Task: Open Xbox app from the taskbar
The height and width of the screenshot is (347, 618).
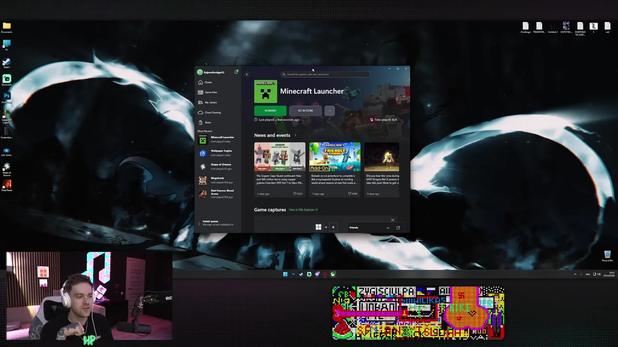Action: tap(333, 274)
